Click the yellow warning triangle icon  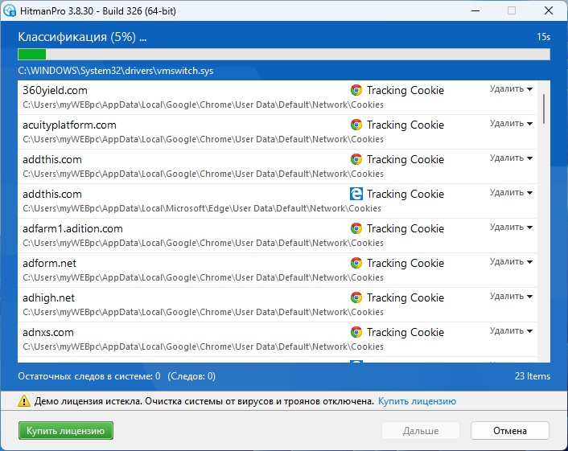pyautogui.click(x=24, y=401)
